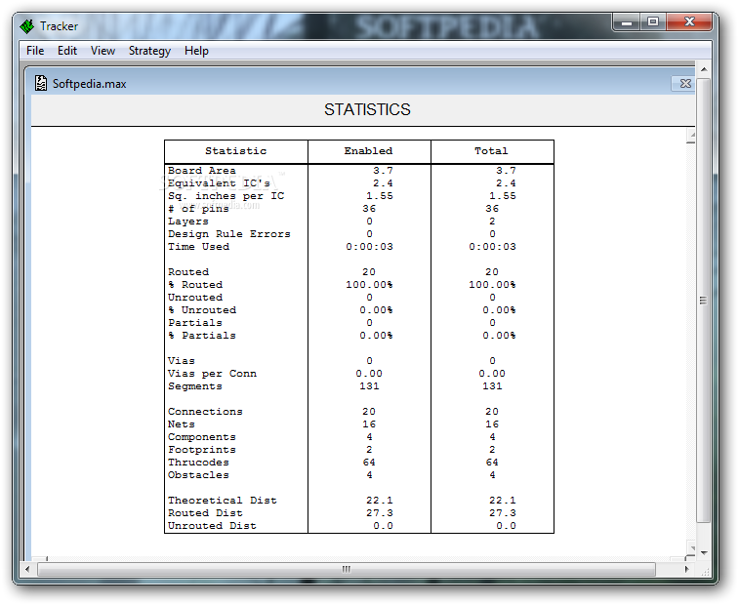The image size is (739, 605).
Task: Select the % Unrouted row label
Action: (x=202, y=310)
